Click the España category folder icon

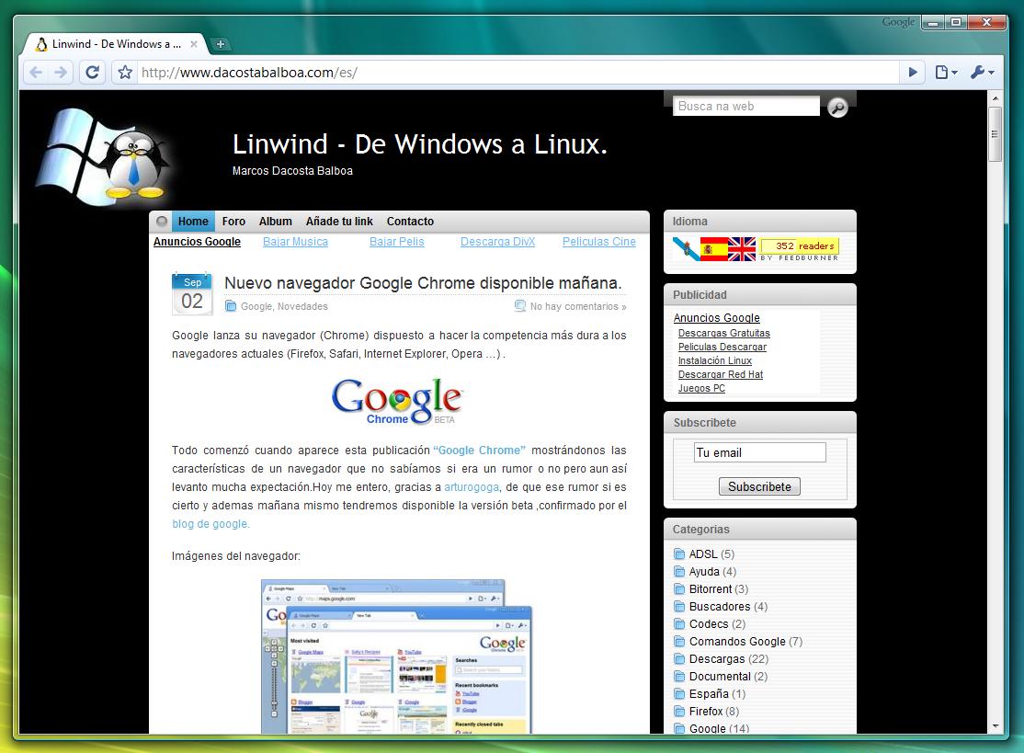click(x=679, y=694)
